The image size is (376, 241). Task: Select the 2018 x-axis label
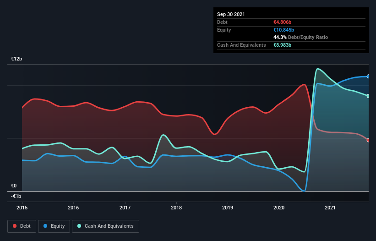tap(176, 208)
